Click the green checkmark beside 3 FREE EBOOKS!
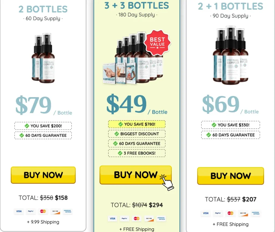 [x=120, y=153]
